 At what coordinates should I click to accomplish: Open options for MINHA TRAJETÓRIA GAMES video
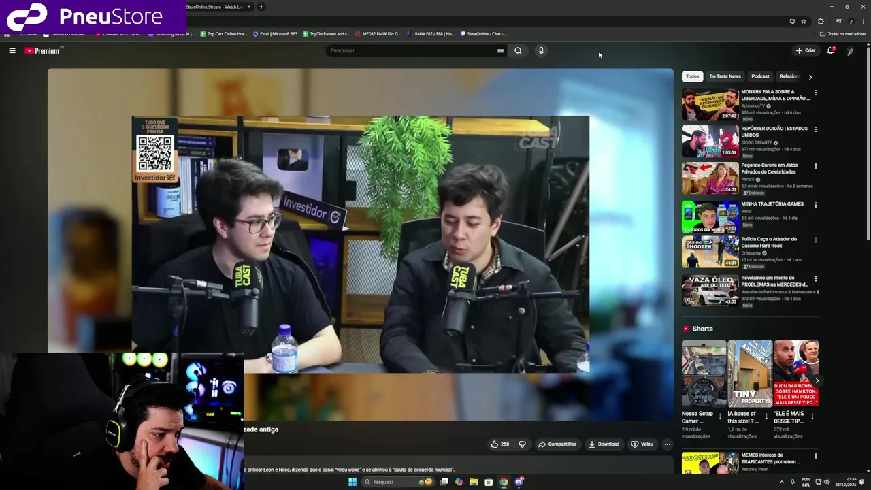815,205
